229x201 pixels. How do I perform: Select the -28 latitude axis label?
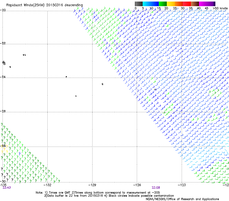(3, 146)
